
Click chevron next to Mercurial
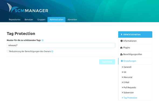click(x=122, y=77)
